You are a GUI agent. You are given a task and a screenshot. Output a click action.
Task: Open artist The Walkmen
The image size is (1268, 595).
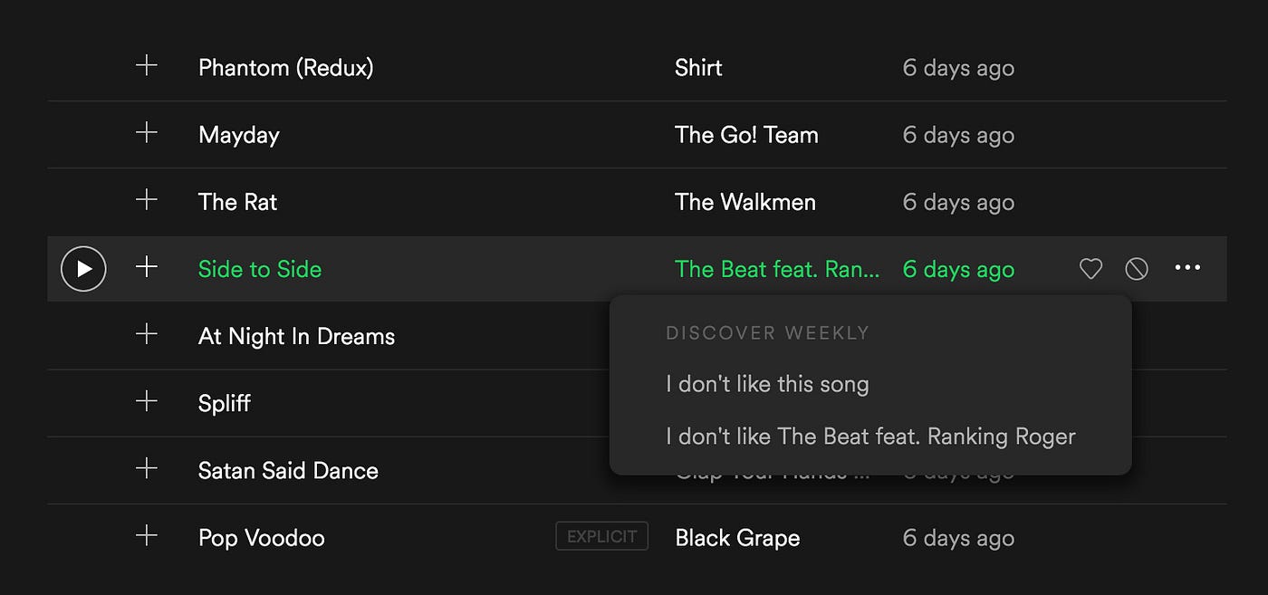[745, 202]
